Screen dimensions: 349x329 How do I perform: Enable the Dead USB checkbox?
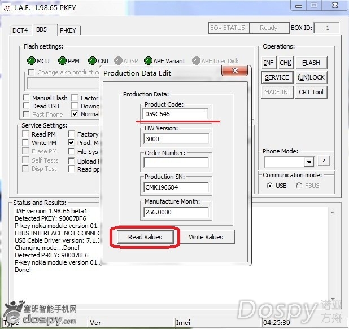click(x=27, y=106)
